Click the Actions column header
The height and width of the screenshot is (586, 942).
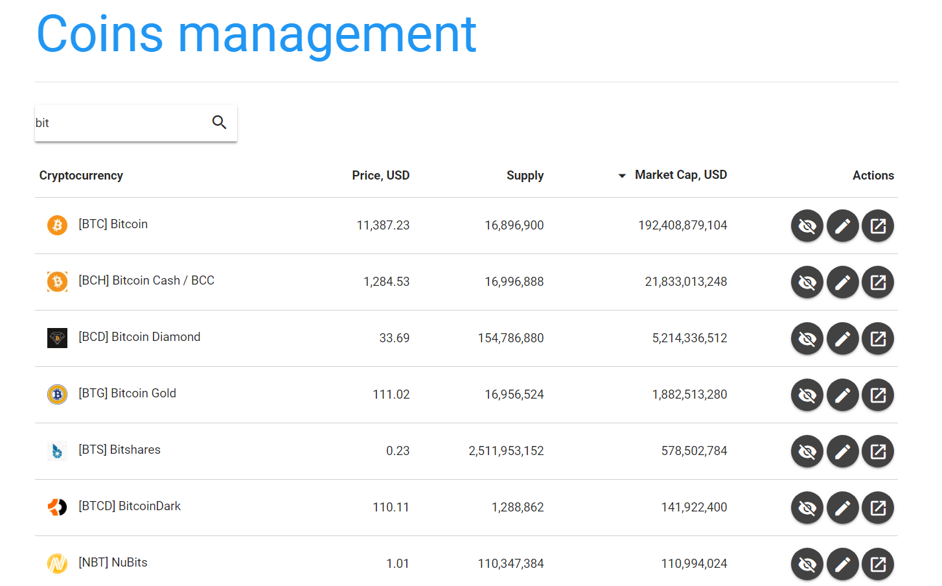click(873, 176)
